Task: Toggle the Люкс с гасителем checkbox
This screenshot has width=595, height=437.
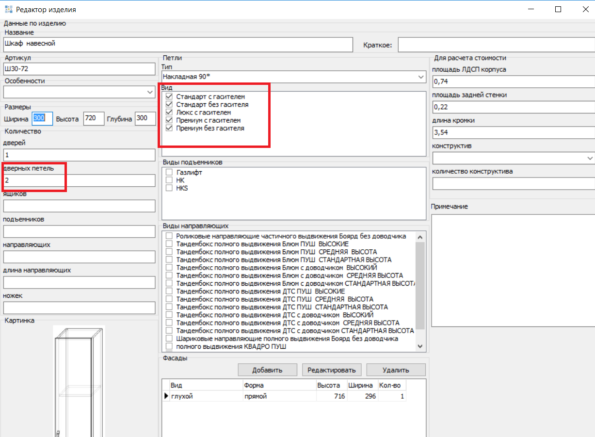Action: coord(169,113)
